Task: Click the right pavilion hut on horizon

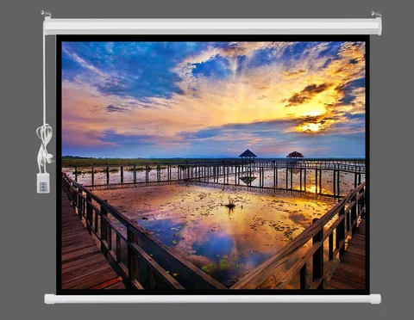Action: tap(295, 155)
